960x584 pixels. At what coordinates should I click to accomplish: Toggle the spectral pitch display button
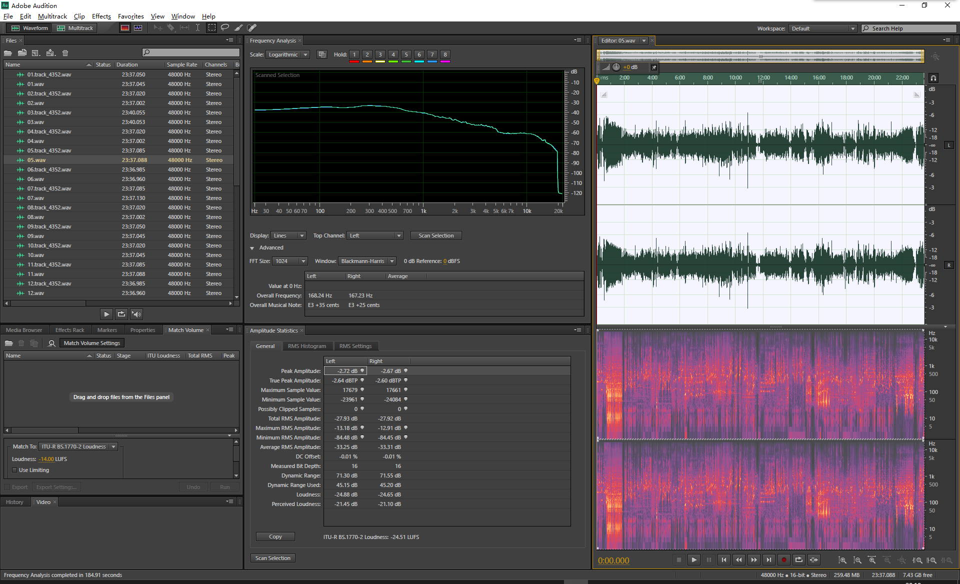tap(138, 28)
